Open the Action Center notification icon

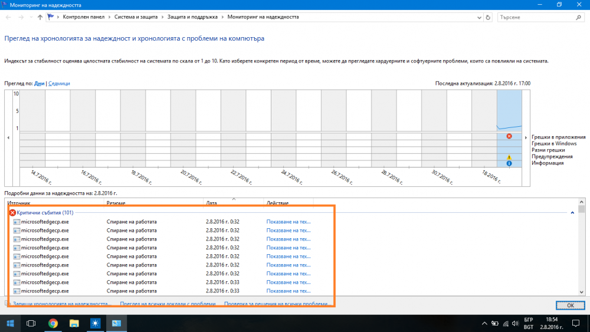coord(576,323)
